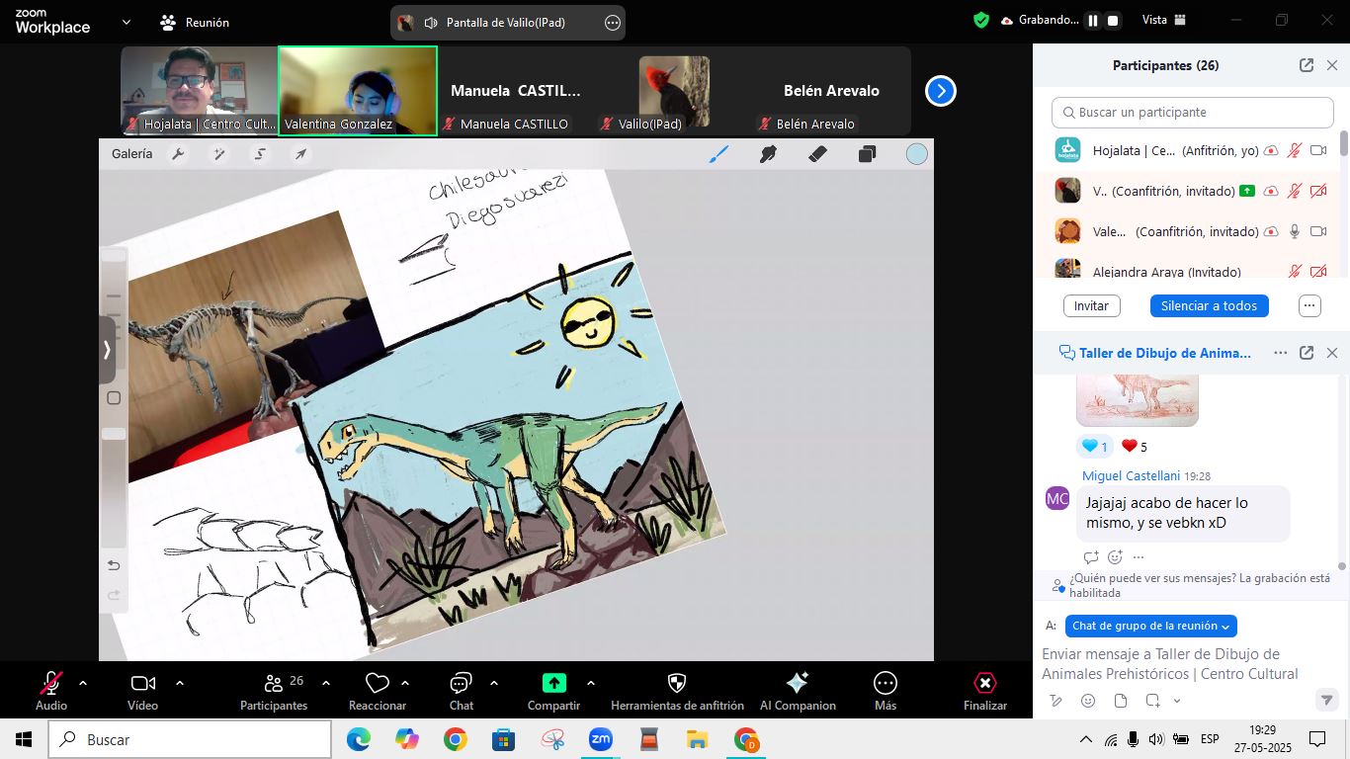Viewport: 1350px width, 759px height.
Task: Adjust the brush size slider on sidebar
Action: 115,312
